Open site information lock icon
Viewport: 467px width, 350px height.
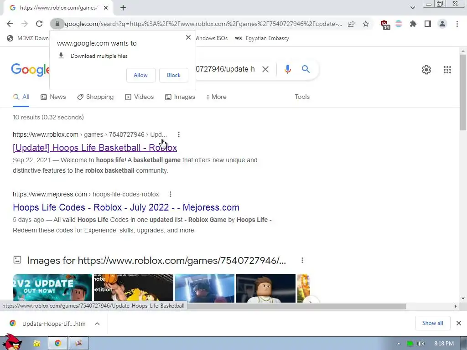tap(57, 24)
